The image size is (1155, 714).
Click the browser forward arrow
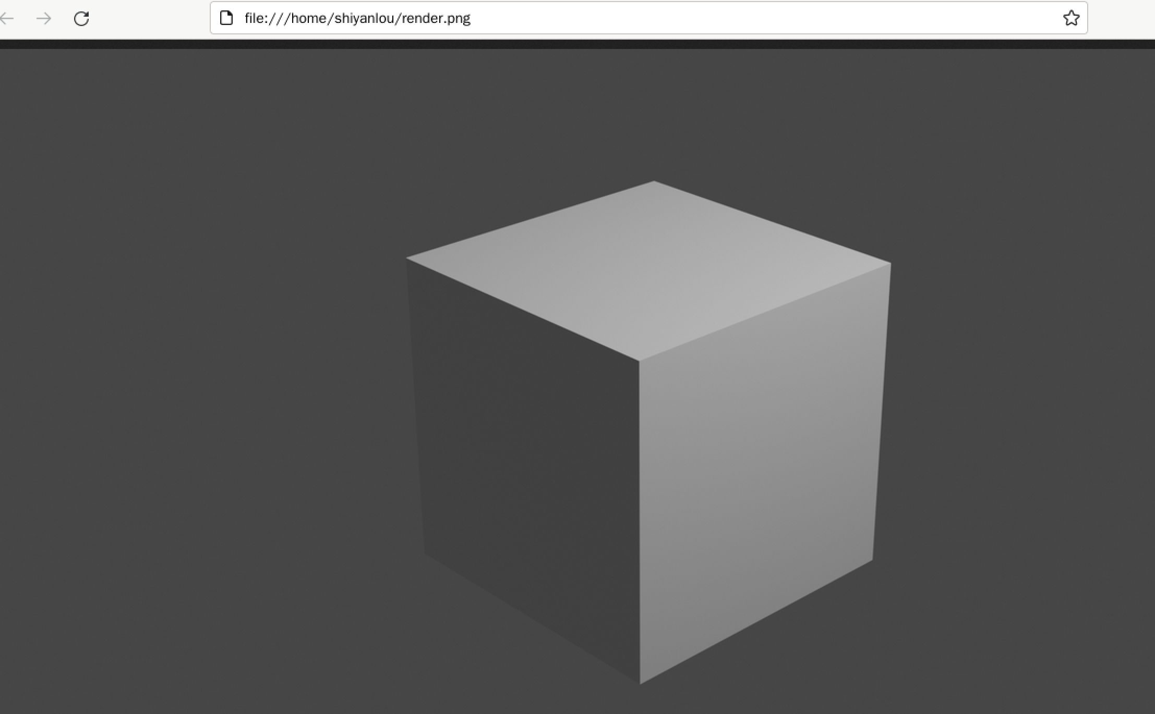(x=44, y=19)
